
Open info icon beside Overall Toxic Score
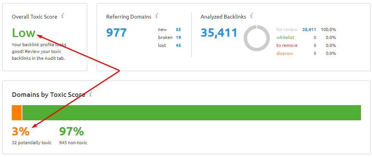63,16
